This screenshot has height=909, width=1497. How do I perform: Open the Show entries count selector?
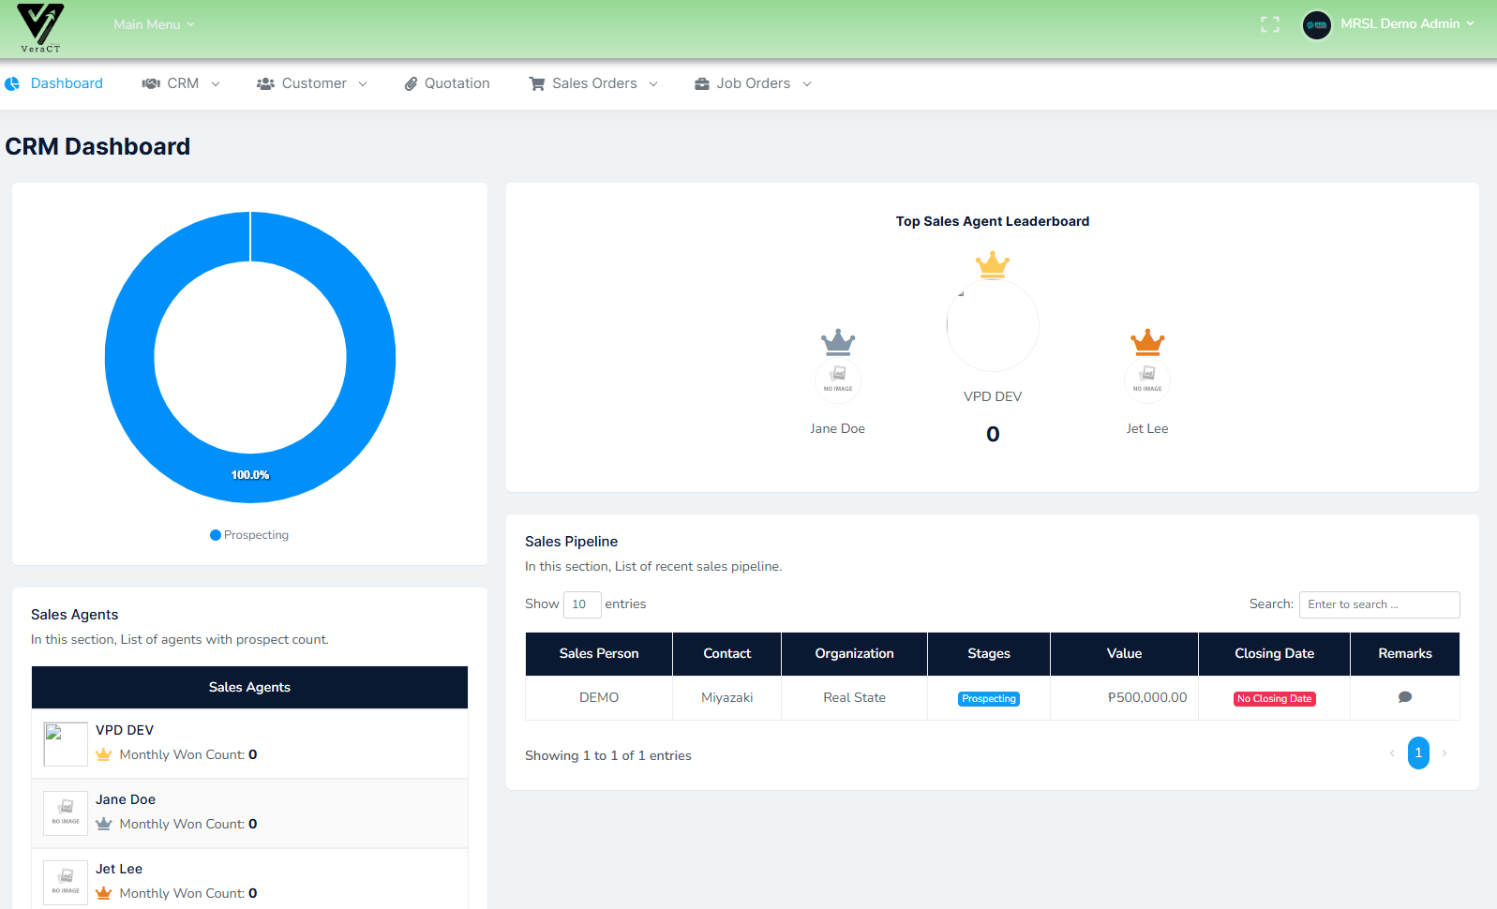tap(582, 604)
